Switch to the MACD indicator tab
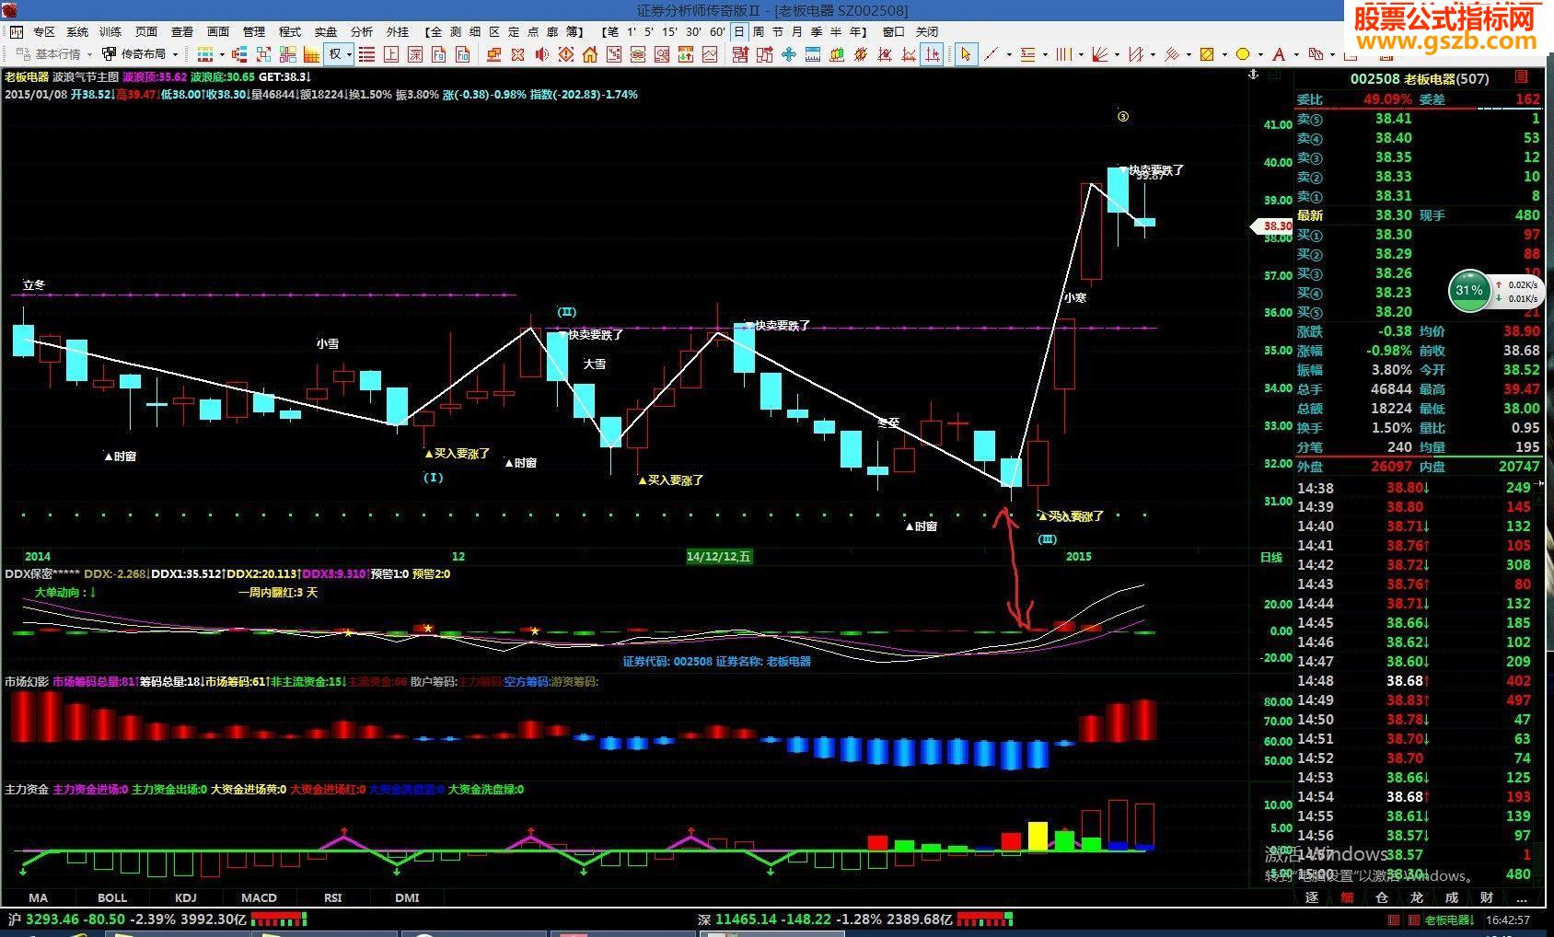Screen dimensions: 1554x937 [259, 897]
